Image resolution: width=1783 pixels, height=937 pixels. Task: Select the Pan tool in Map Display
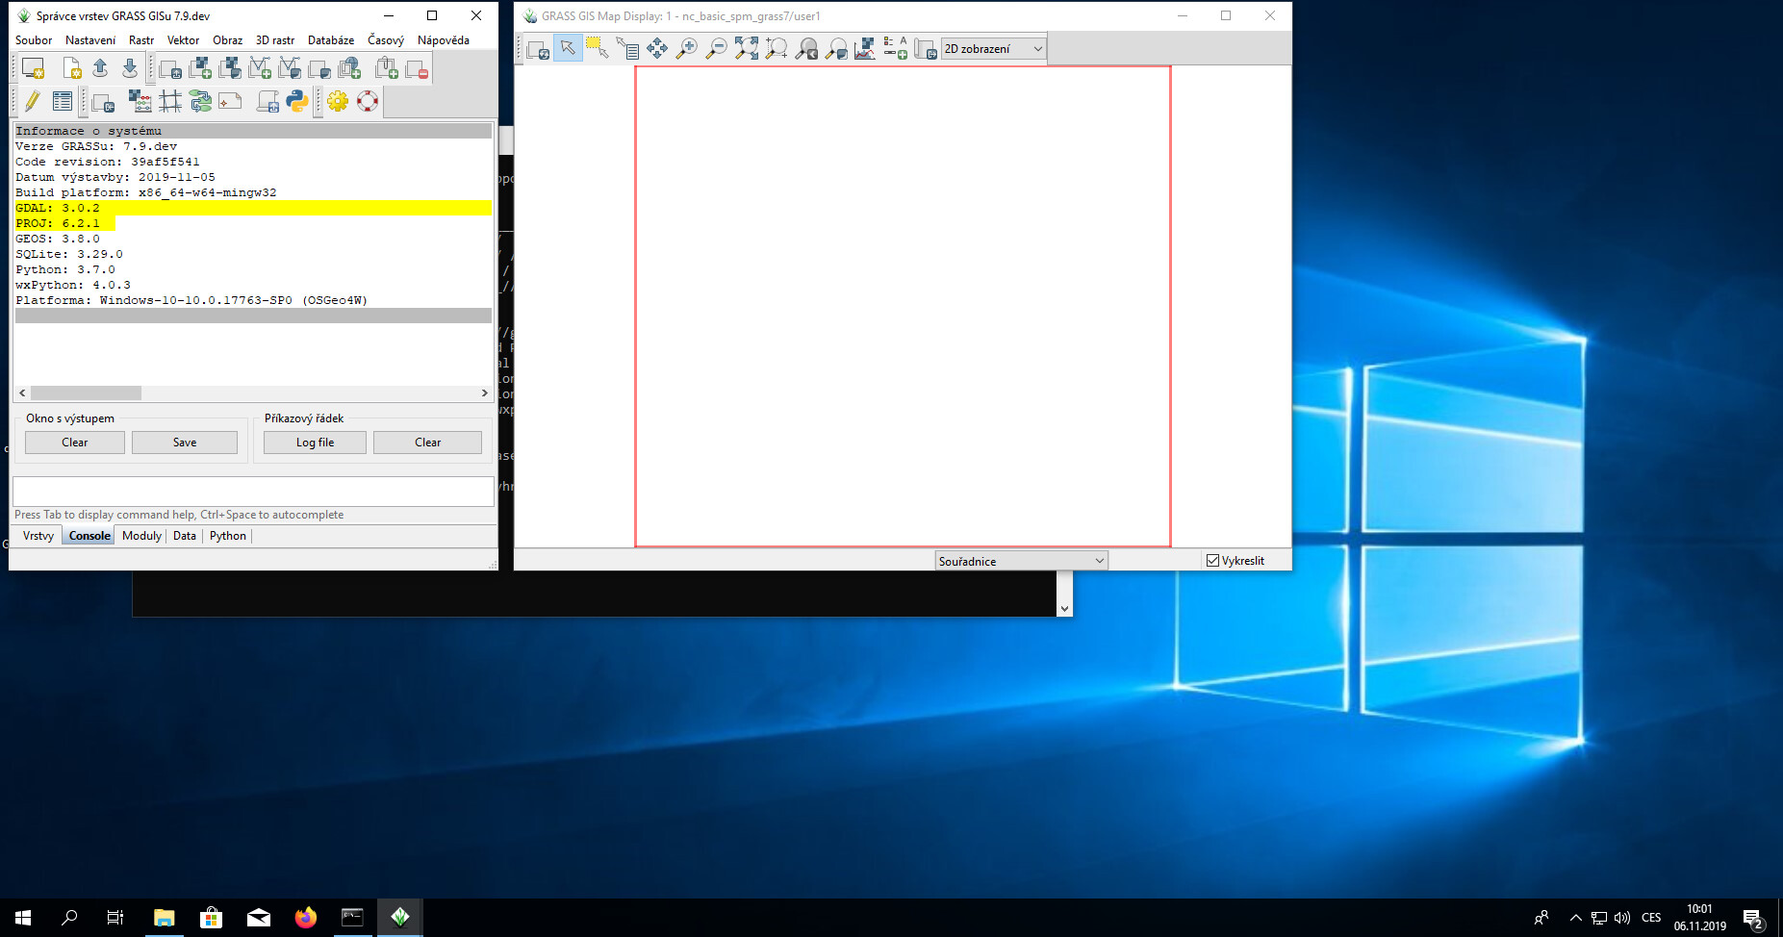point(657,48)
